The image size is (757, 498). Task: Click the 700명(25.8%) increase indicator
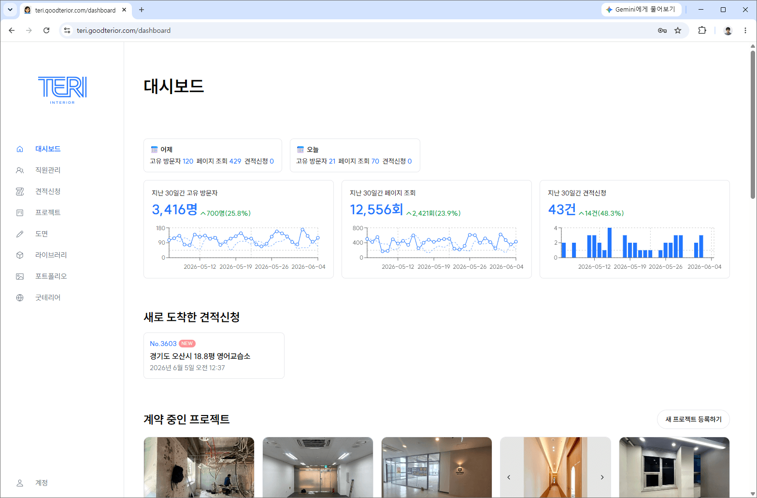click(x=226, y=213)
